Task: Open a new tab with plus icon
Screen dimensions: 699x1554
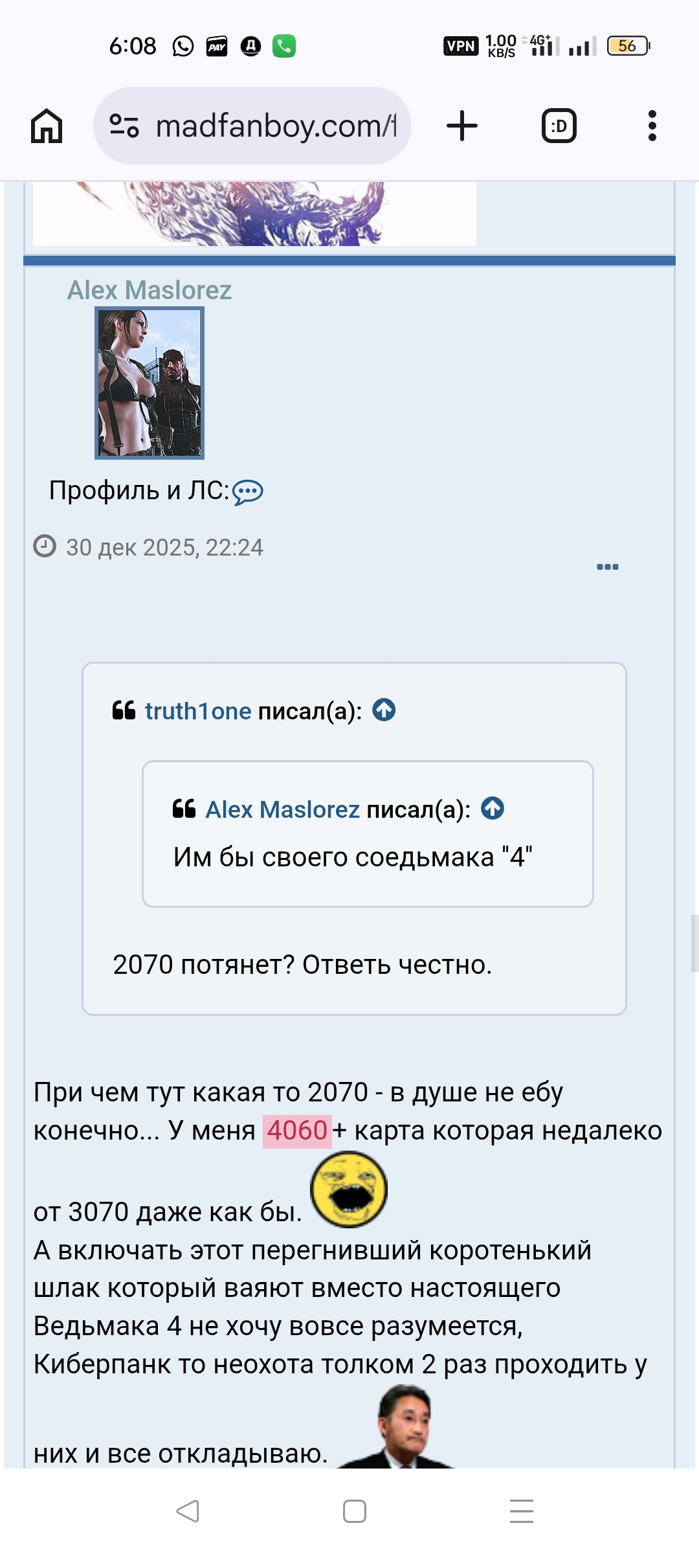Action: coord(462,126)
